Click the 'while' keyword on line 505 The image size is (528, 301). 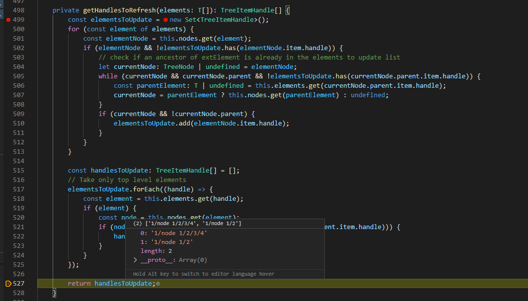point(108,76)
